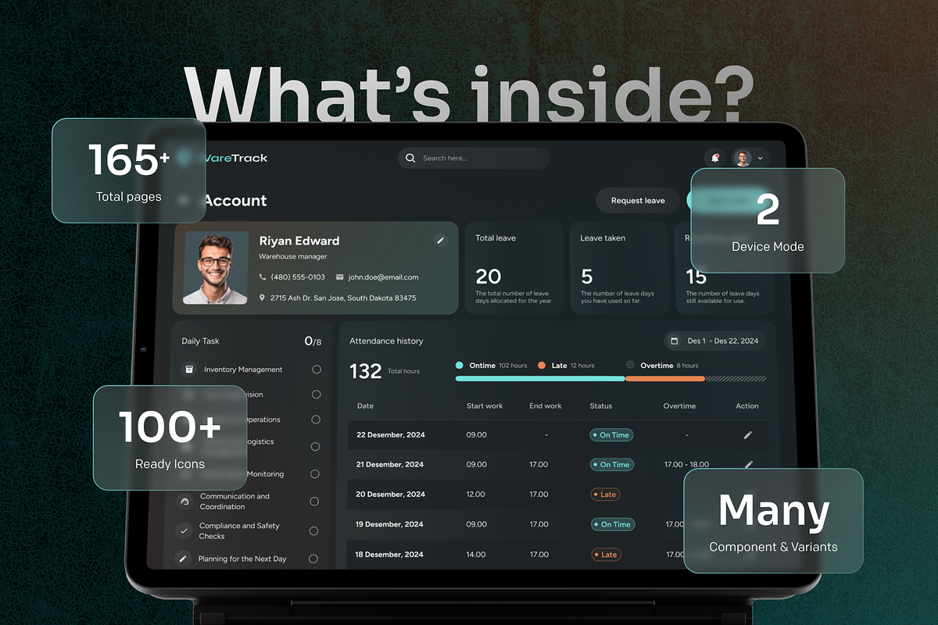Click the Request leave button
The height and width of the screenshot is (625, 938).
(x=638, y=201)
